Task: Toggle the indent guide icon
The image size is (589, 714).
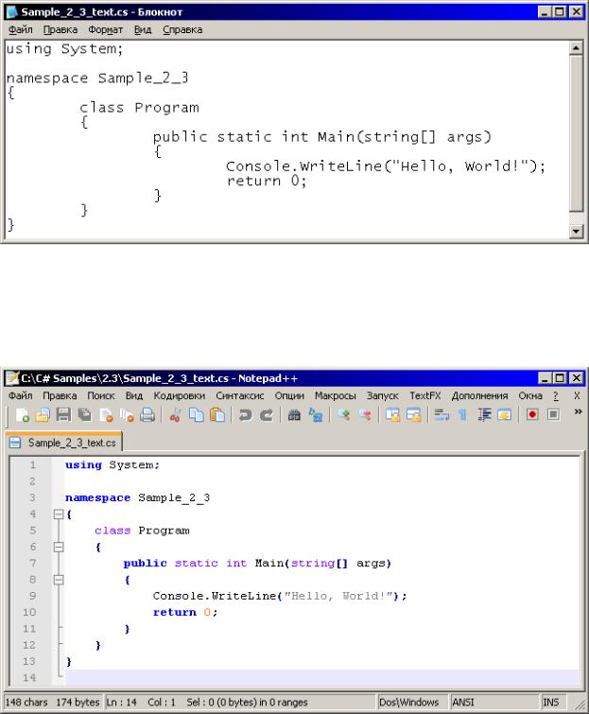Action: pos(483,415)
